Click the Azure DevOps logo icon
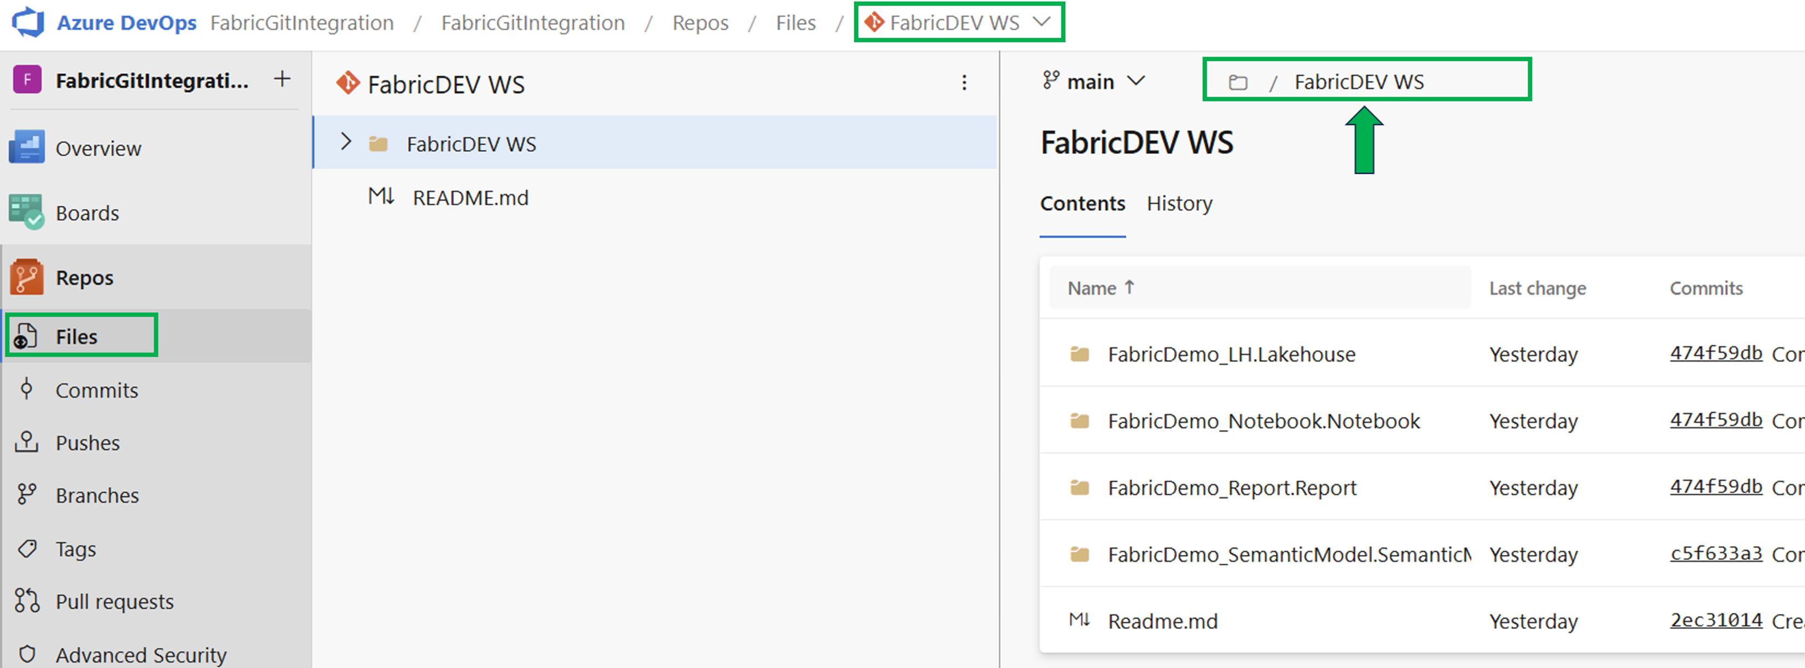 point(28,22)
